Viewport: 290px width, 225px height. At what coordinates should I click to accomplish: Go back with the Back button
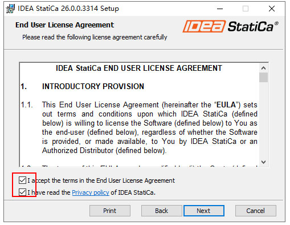(161, 211)
